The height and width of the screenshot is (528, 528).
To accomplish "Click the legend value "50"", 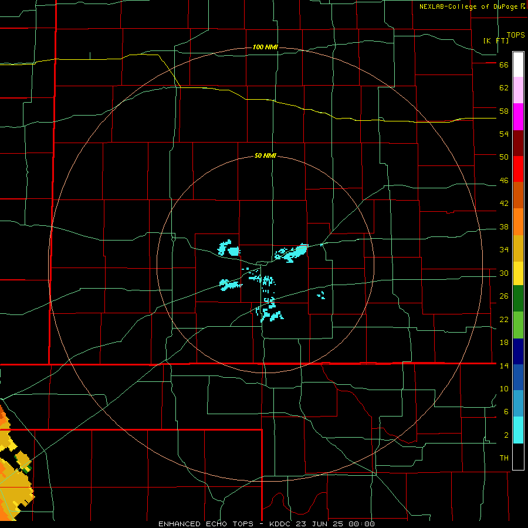I will click(x=504, y=157).
